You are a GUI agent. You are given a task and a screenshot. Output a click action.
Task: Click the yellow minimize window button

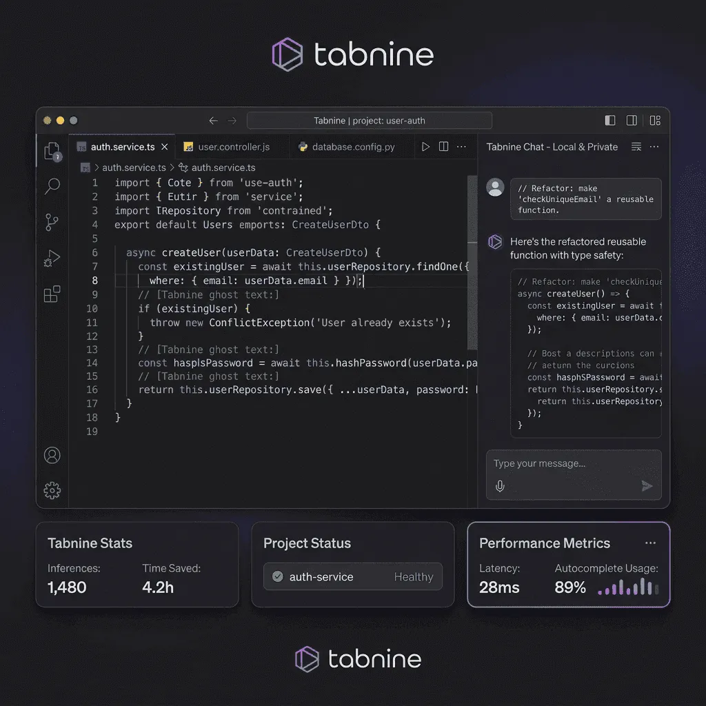tap(61, 120)
